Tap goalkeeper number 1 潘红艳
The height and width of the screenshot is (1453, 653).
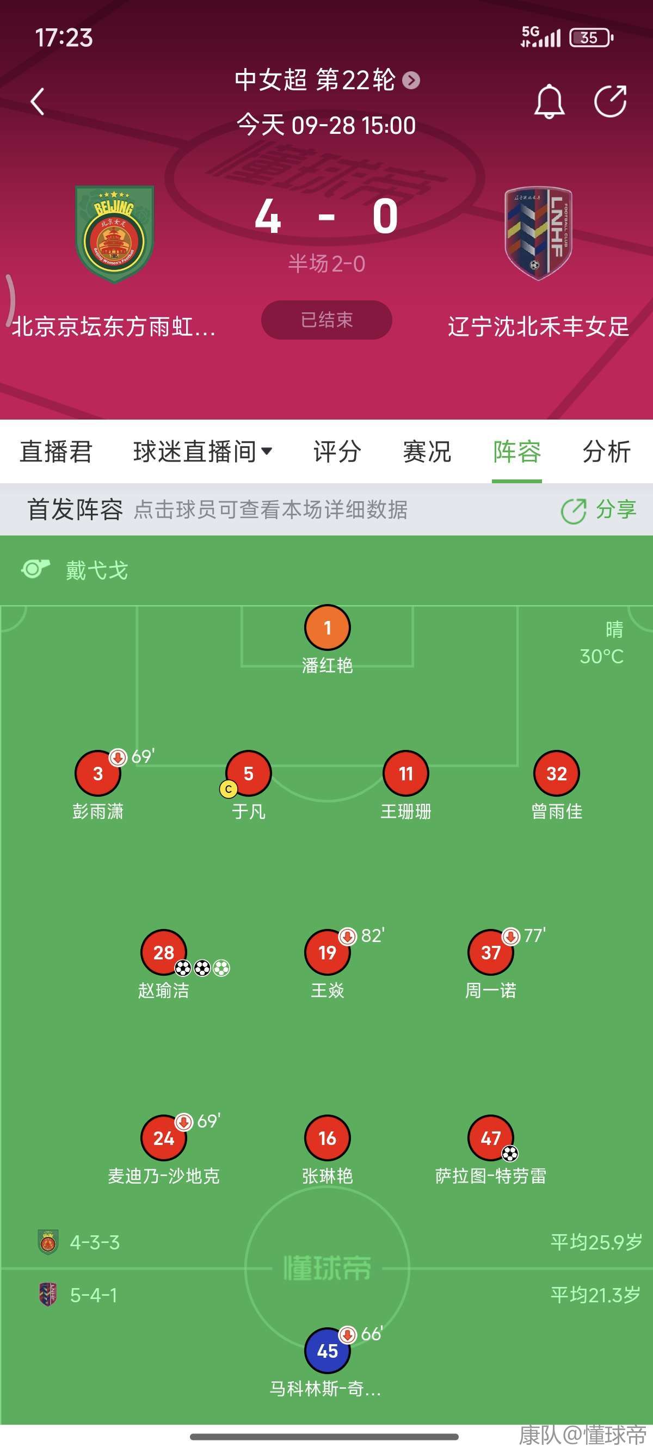(x=327, y=628)
